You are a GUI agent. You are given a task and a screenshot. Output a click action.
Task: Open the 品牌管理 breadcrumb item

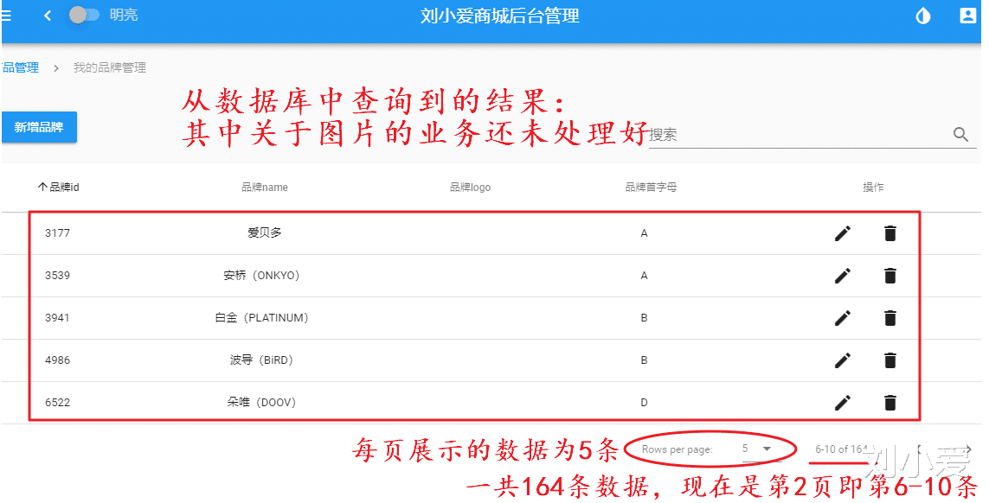click(x=17, y=67)
